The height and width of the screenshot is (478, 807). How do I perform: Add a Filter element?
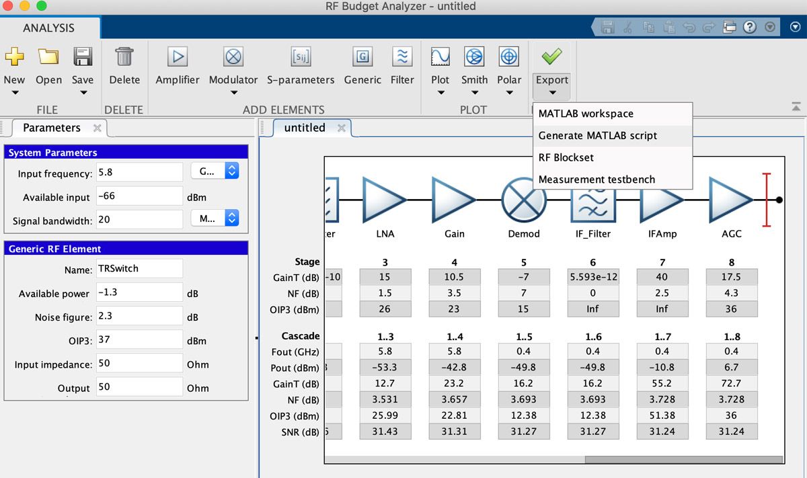coord(402,58)
